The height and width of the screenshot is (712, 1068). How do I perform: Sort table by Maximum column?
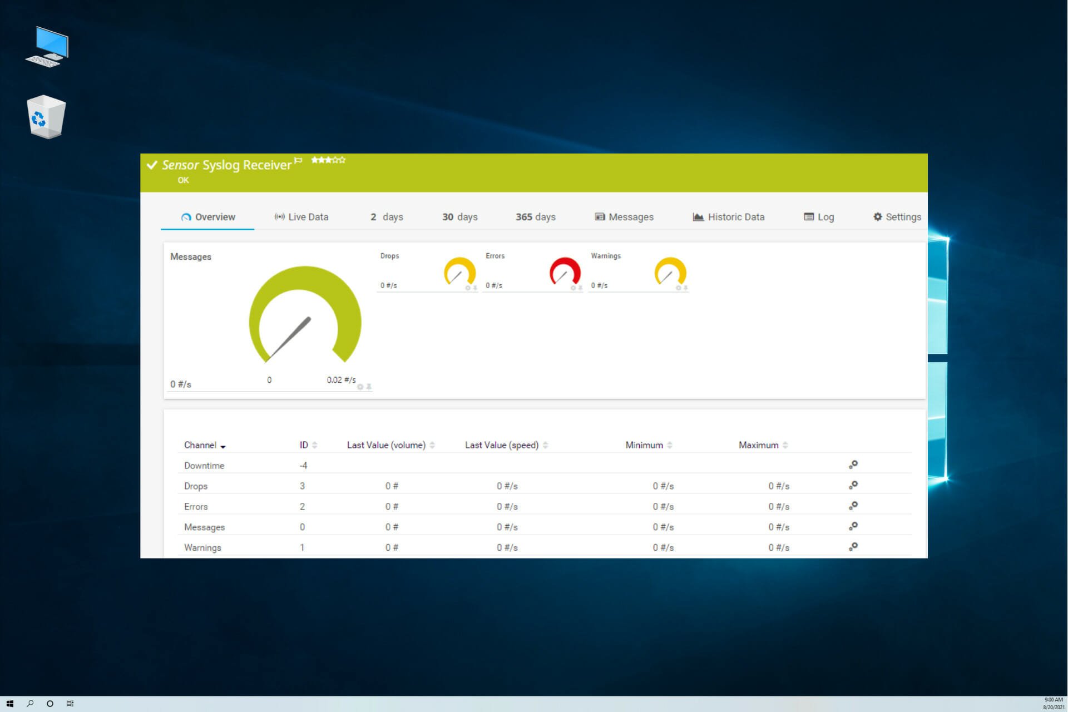pyautogui.click(x=763, y=445)
